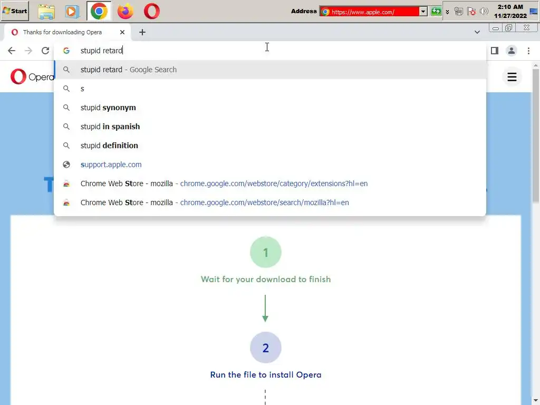Select the 'stupid in spanish' suggestion
The height and width of the screenshot is (405, 540).
(270, 127)
